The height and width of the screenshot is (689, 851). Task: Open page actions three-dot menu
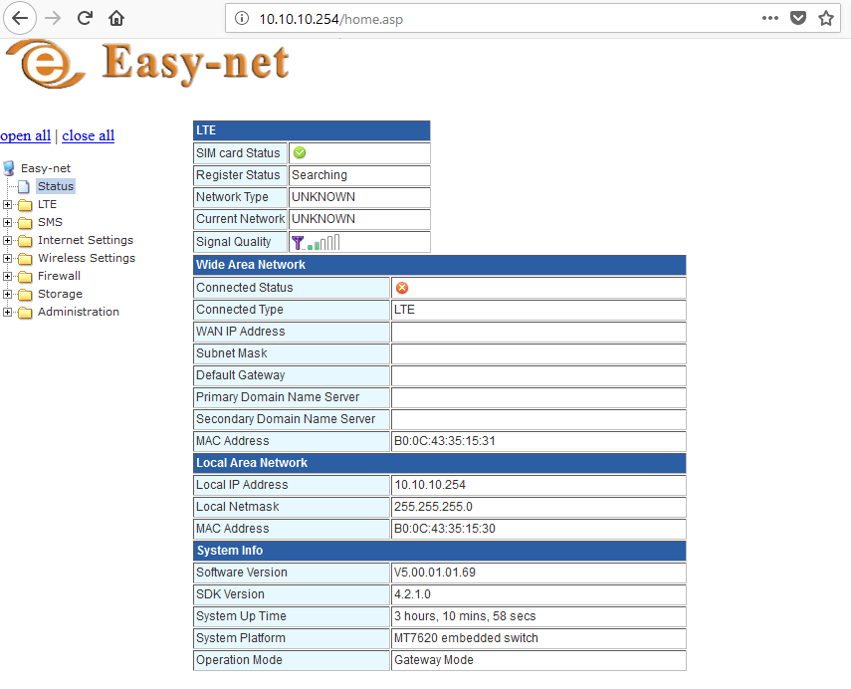[x=769, y=18]
